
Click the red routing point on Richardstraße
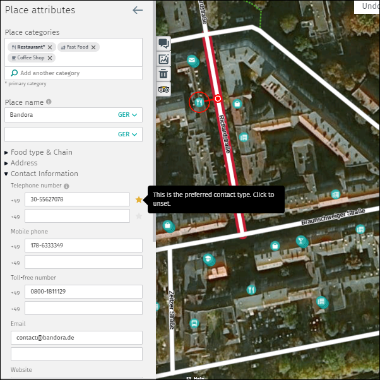click(x=218, y=98)
